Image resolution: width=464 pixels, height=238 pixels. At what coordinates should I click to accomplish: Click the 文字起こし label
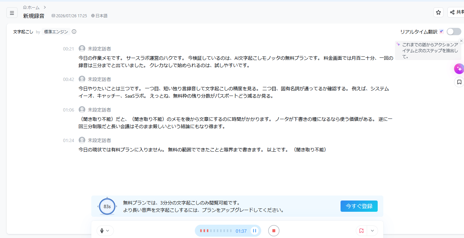pyautogui.click(x=23, y=32)
